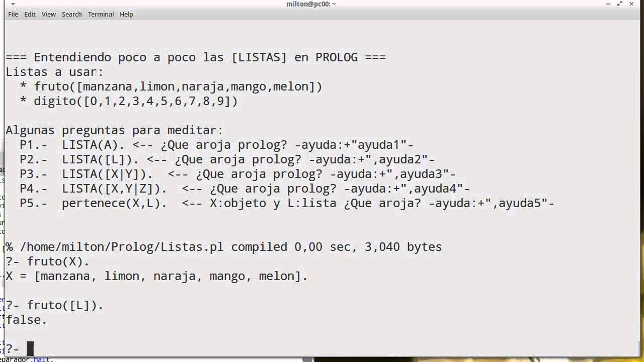Click 'Algunas preguntas para meditar:'

point(114,130)
